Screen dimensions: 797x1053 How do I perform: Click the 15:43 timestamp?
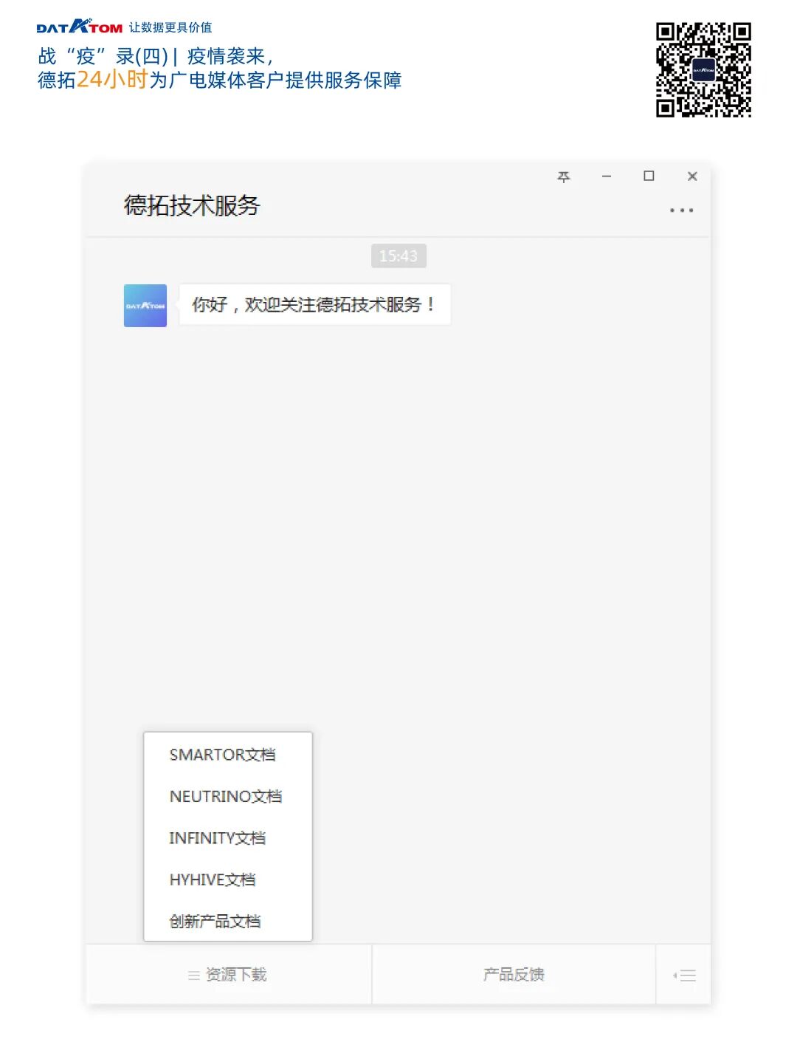398,255
